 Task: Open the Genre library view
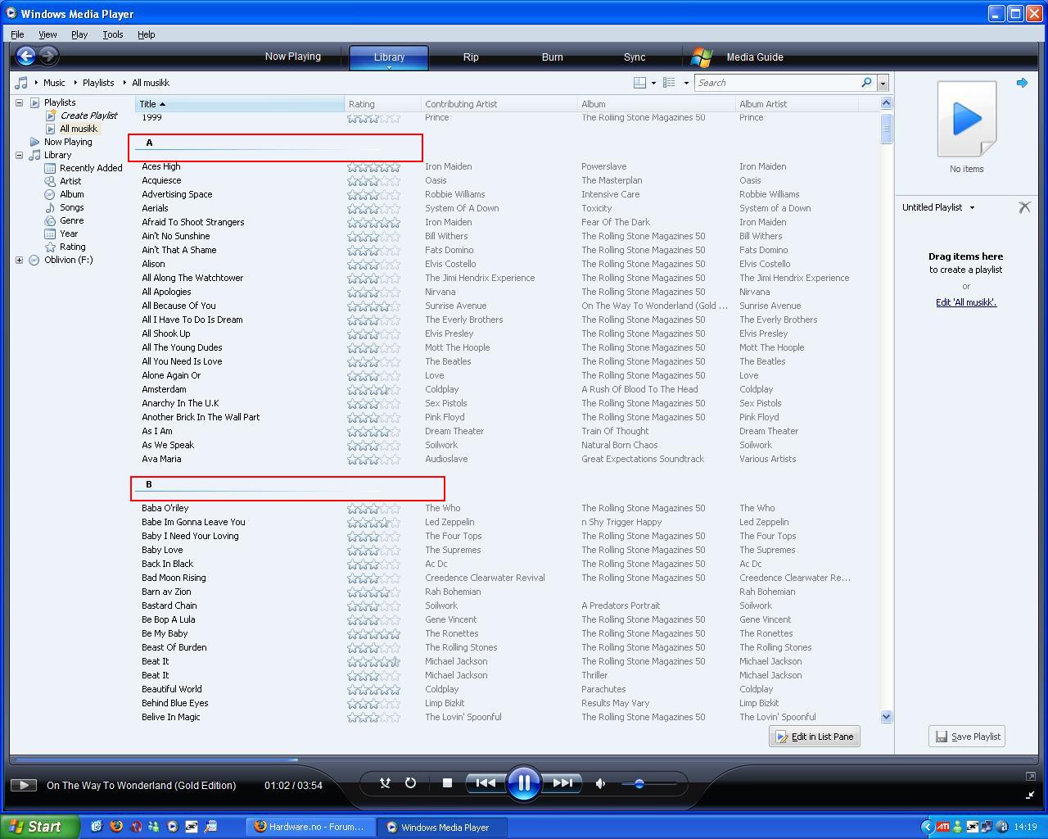tap(71, 220)
